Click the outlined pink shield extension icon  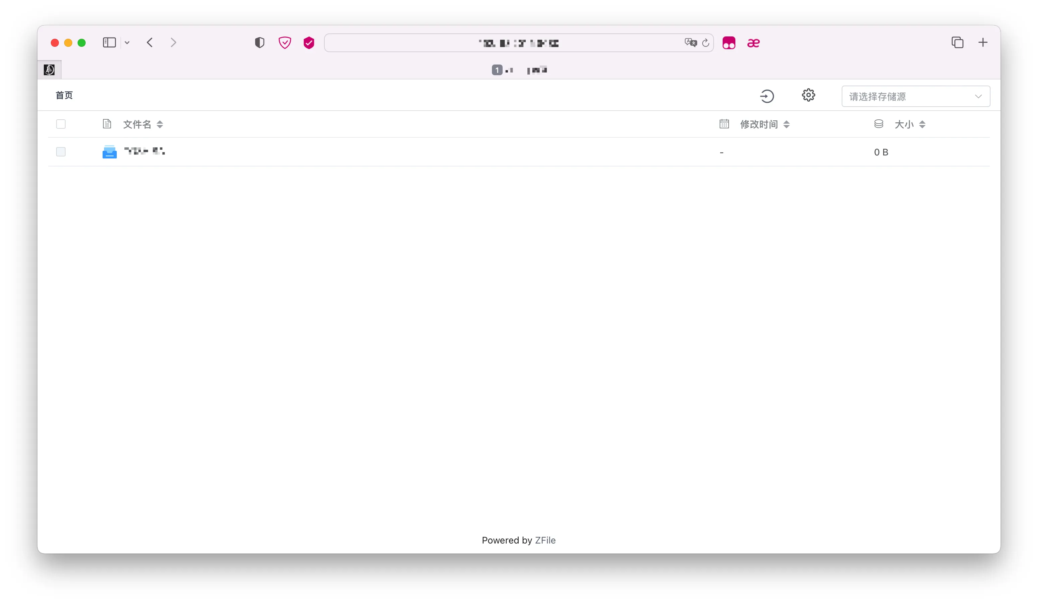[285, 43]
